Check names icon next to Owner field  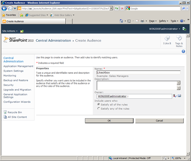tap(175, 96)
